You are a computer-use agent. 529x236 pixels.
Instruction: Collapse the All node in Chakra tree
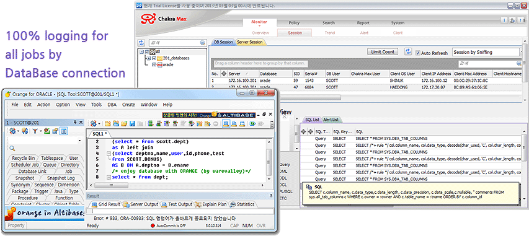141,52
